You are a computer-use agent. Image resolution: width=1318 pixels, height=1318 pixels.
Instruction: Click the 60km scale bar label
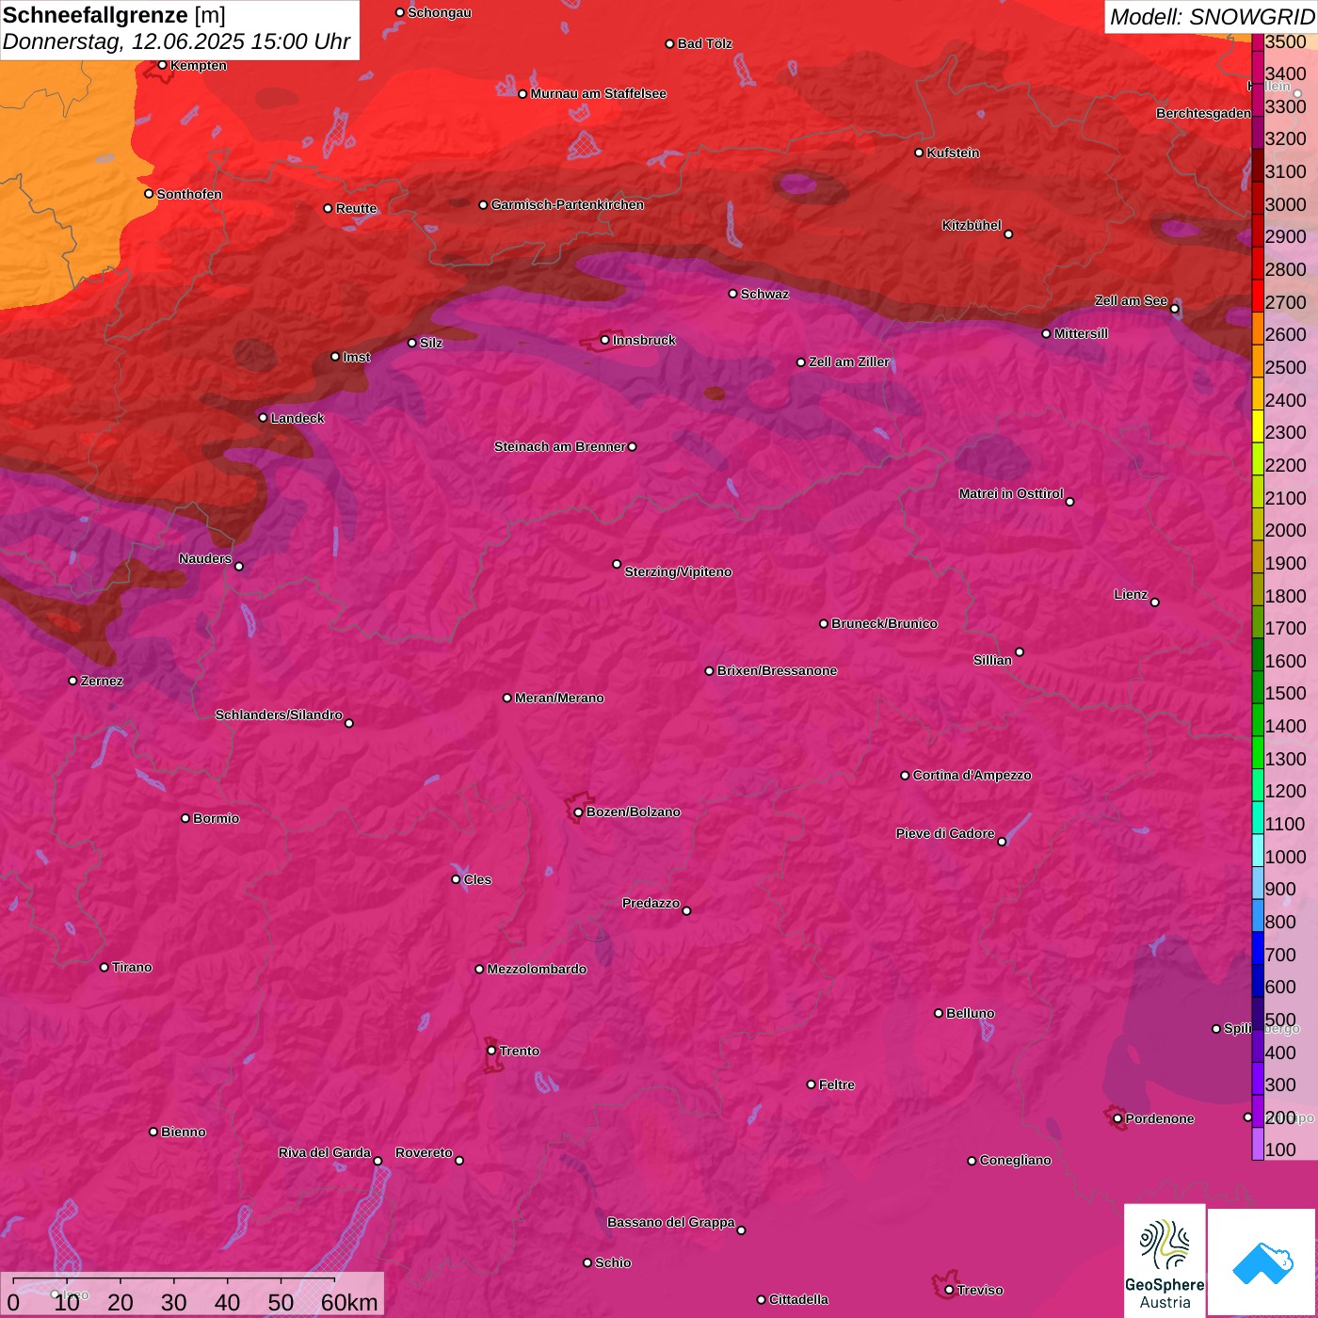(349, 1302)
